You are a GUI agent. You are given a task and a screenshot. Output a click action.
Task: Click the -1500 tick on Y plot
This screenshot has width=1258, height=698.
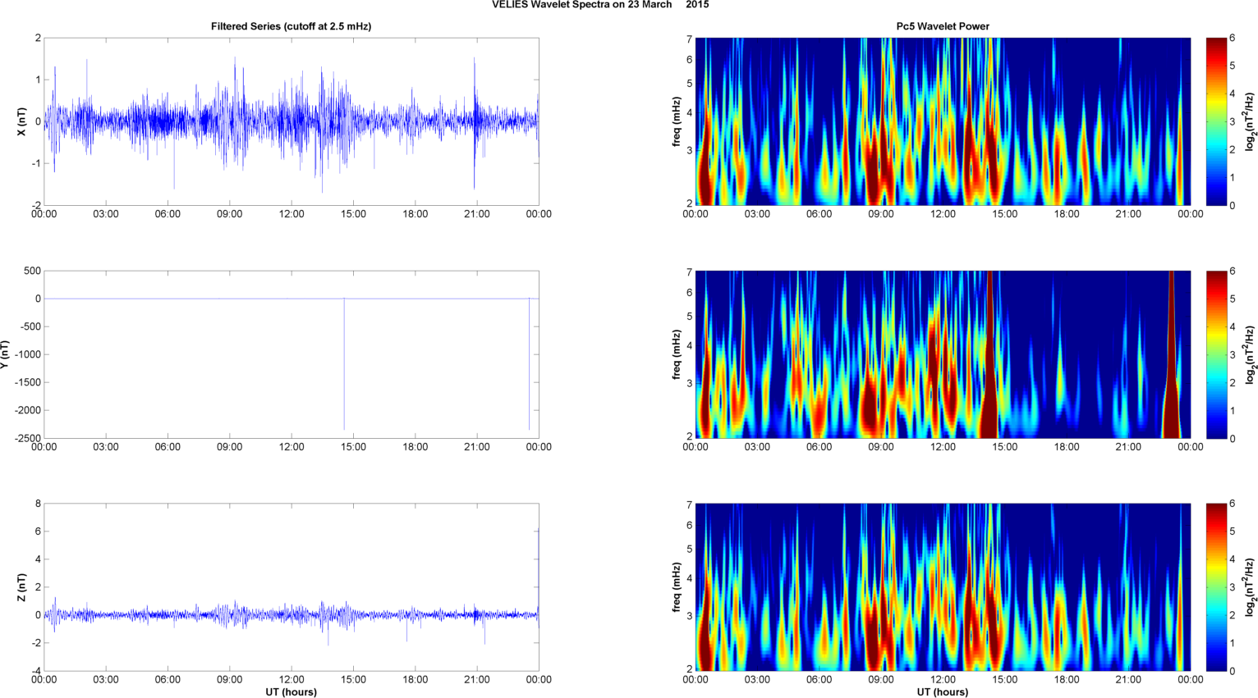tap(28, 382)
